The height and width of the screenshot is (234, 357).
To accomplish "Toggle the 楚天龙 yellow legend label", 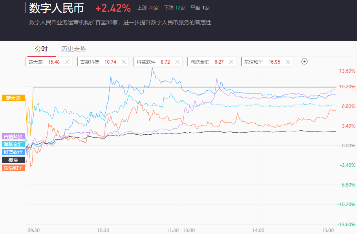I will 13,98.
